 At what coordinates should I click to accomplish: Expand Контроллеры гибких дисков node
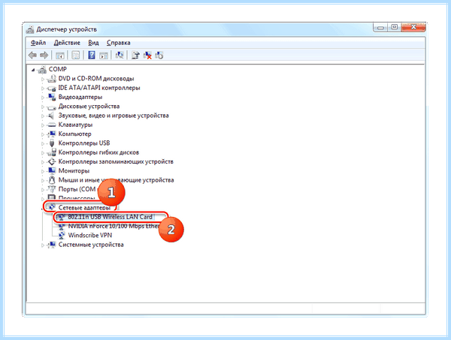point(43,153)
